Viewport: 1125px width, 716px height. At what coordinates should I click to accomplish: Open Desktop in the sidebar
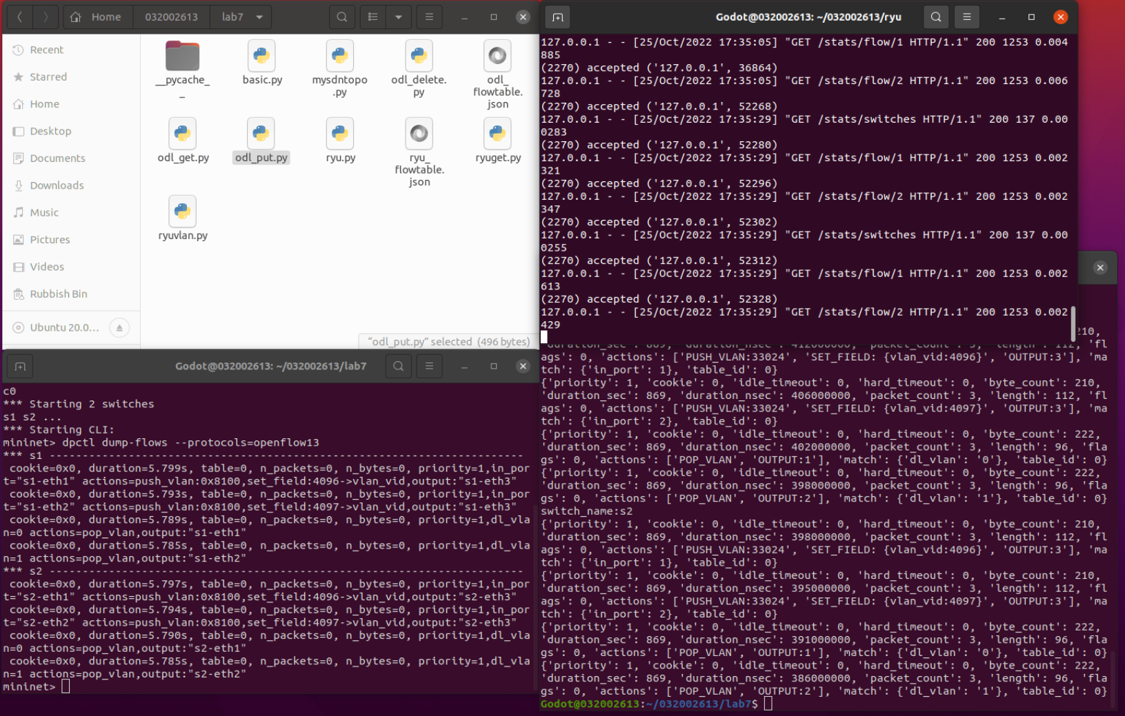click(72, 131)
